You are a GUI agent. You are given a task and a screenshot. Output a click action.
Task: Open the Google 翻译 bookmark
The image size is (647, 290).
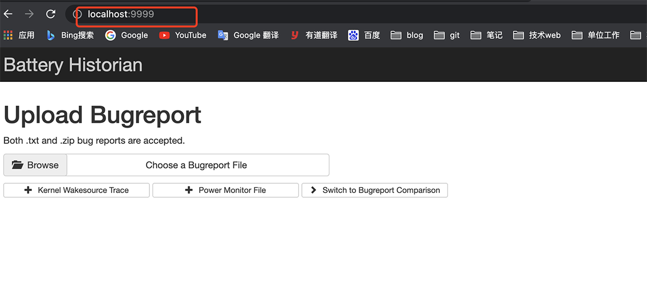coord(248,35)
